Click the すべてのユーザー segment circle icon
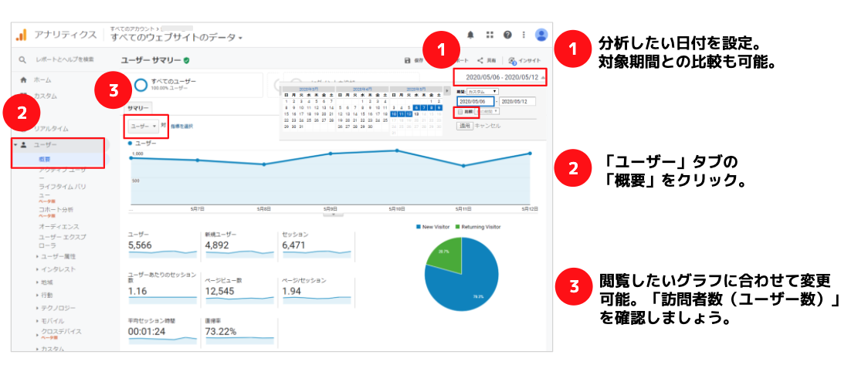Screen dimensions: 841x375 pos(141,84)
